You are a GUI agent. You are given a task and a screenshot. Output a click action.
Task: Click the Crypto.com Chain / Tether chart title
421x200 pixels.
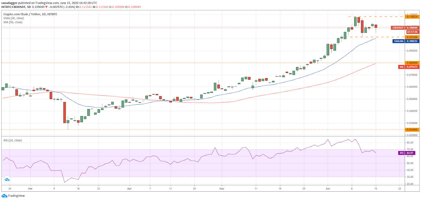(30, 14)
